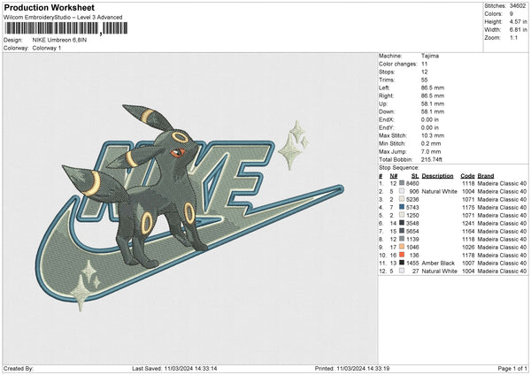Click the Total Bobbin value '215.74ft'
This screenshot has width=531, height=375.
coord(432,159)
